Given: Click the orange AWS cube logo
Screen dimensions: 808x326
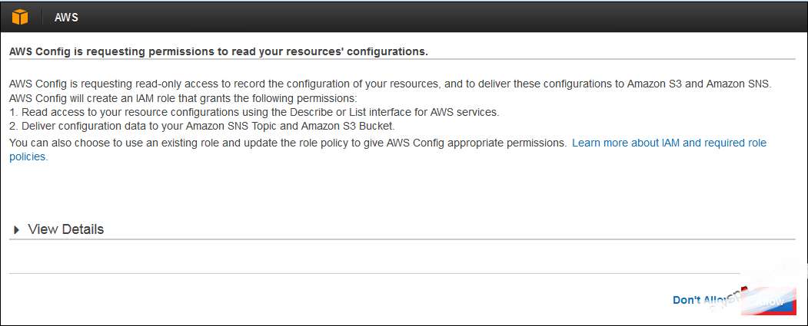Looking at the screenshot, I should point(20,17).
